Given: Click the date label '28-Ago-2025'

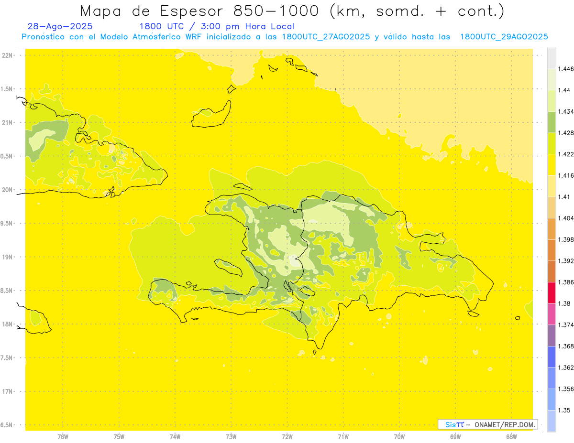Looking at the screenshot, I should tap(60, 26).
